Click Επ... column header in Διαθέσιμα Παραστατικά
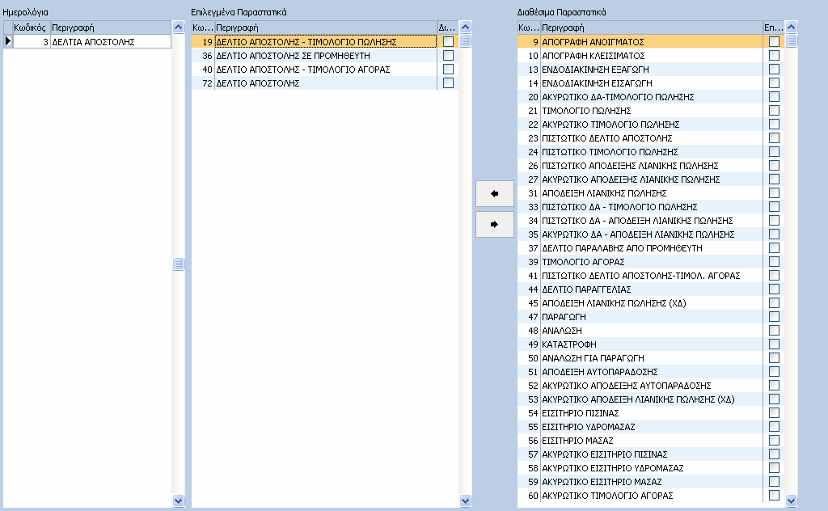 coord(774,27)
